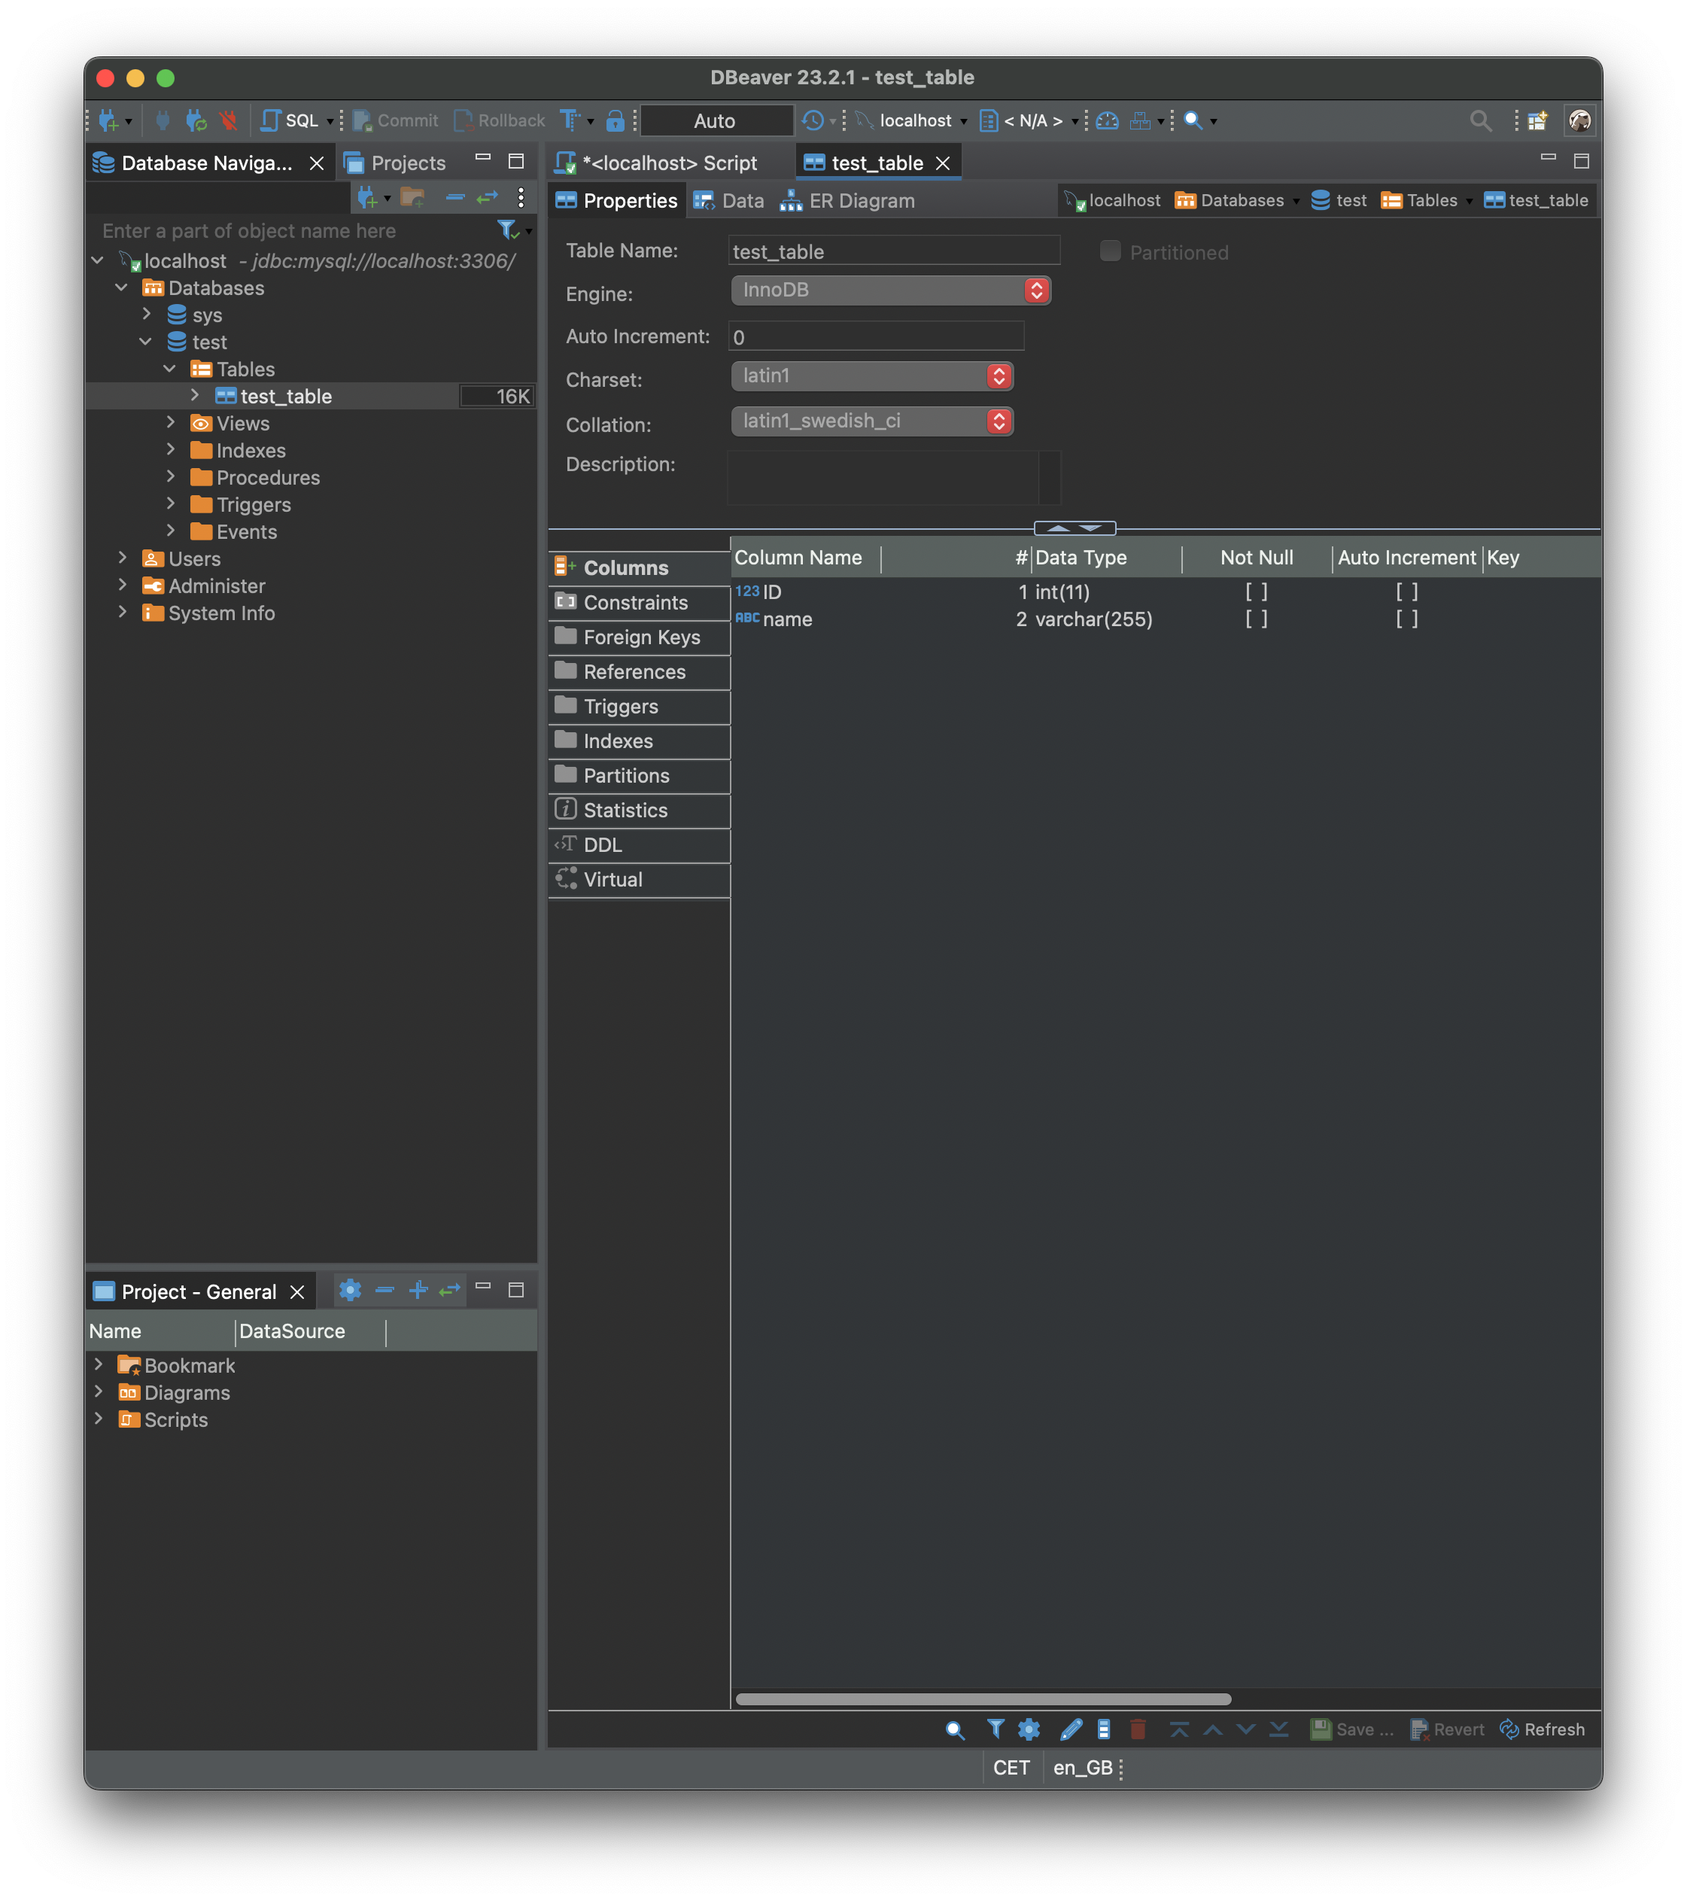Click the CET timezone status bar entry
This screenshot has width=1687, height=1901.
(x=1011, y=1768)
